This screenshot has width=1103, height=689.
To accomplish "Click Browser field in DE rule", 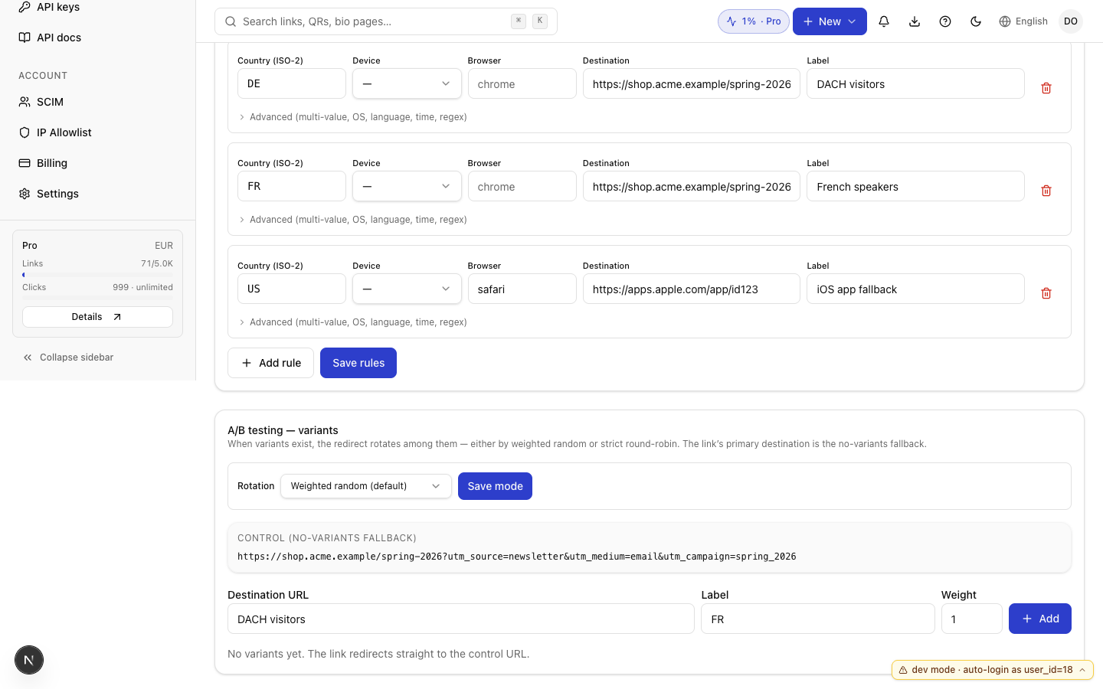I will [522, 83].
